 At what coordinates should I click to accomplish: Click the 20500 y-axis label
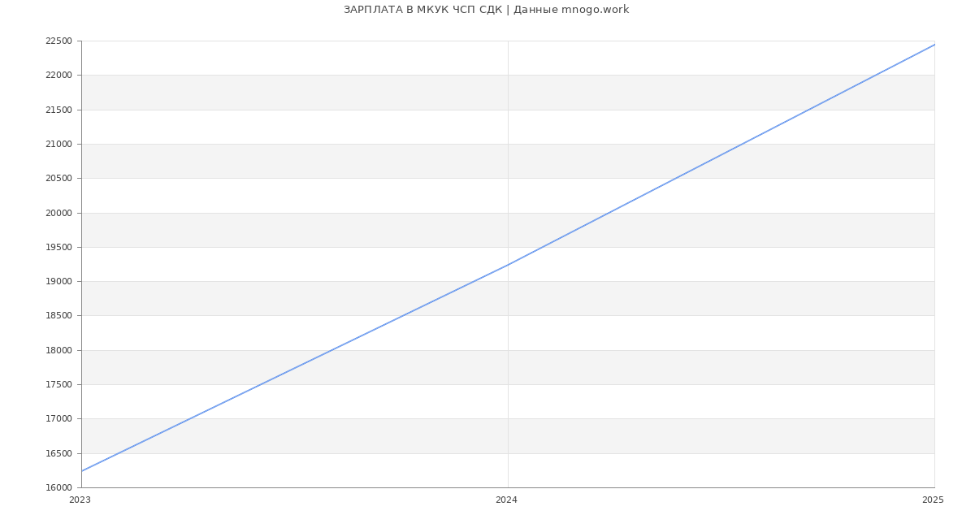click(x=58, y=179)
